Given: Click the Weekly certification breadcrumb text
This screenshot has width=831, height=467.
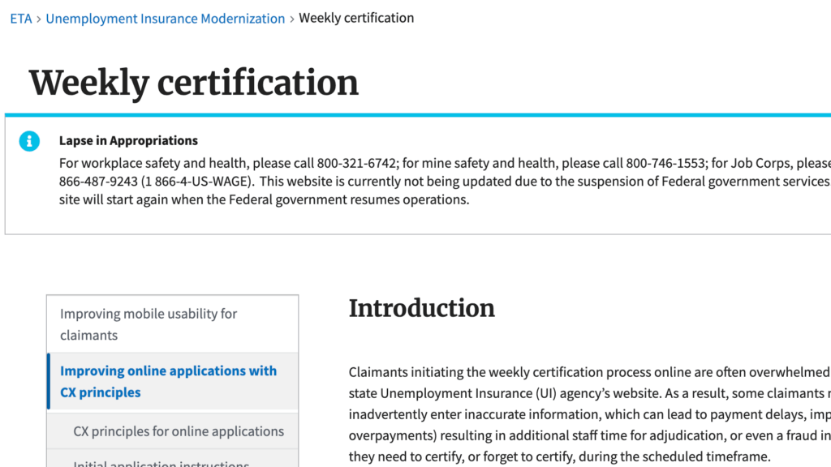Looking at the screenshot, I should point(356,18).
